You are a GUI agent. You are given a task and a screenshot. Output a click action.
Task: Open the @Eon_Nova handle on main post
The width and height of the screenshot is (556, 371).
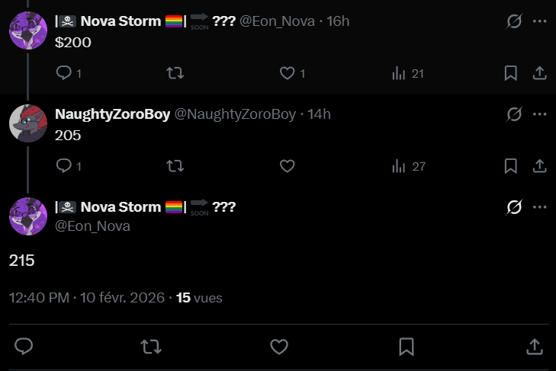click(x=92, y=226)
